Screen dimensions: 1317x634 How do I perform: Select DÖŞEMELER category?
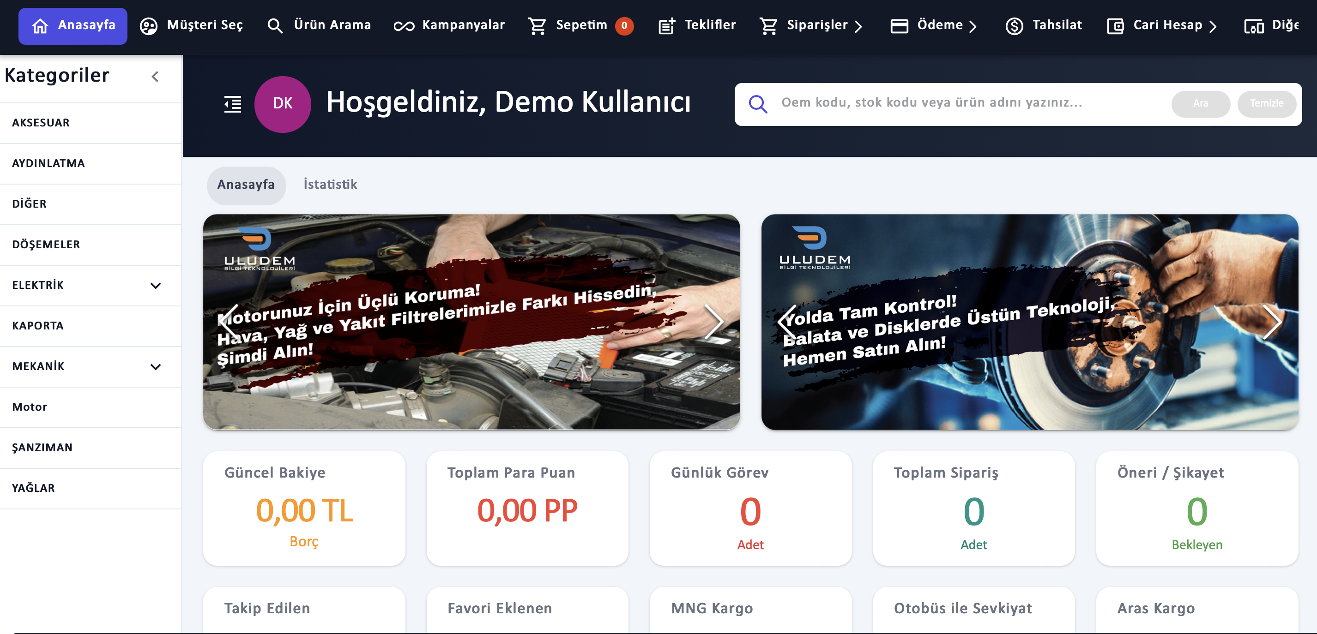tap(91, 245)
